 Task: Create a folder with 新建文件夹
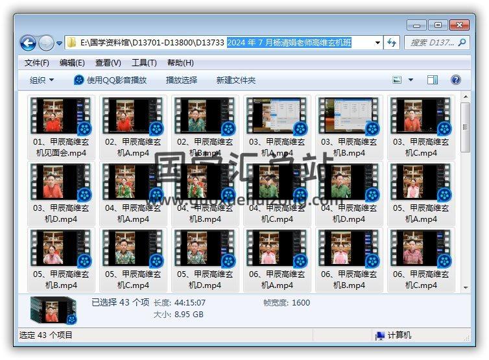[x=236, y=80]
